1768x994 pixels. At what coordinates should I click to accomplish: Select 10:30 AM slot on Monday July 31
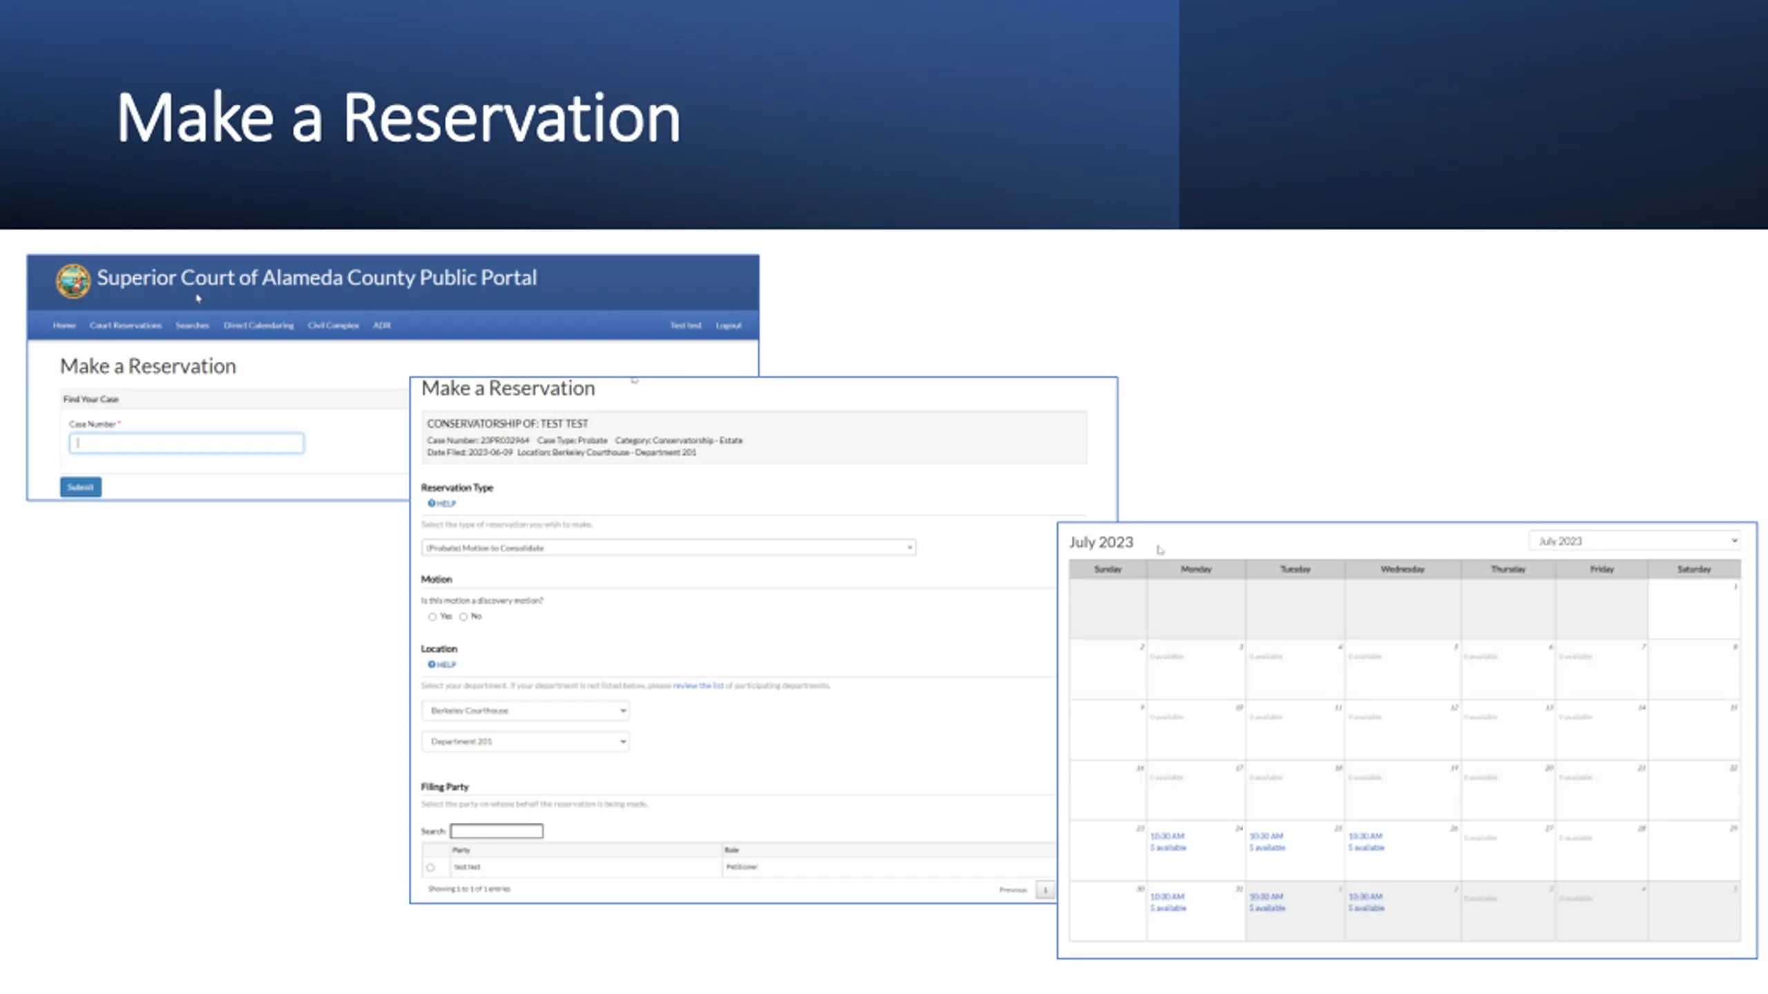(1167, 897)
